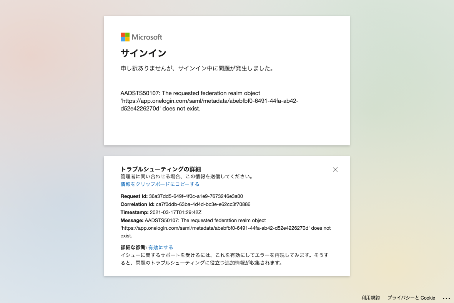Click the トラブルシューティングの詳細 heading
The height and width of the screenshot is (303, 454).
coord(161,169)
